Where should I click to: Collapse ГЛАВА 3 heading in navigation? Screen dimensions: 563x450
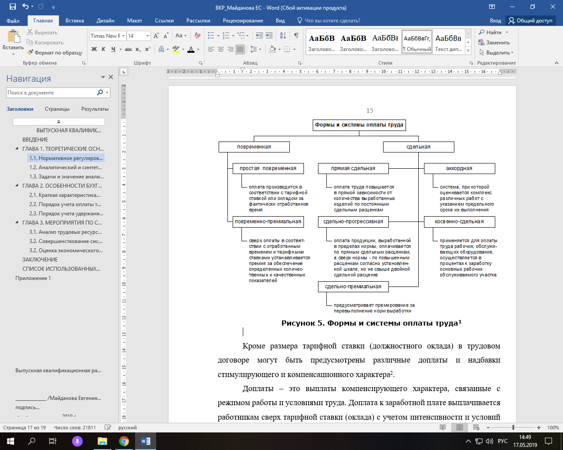click(17, 223)
